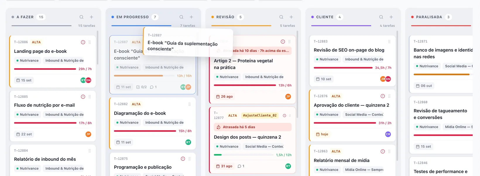Click 06 out due date chip

[x=424, y=86]
